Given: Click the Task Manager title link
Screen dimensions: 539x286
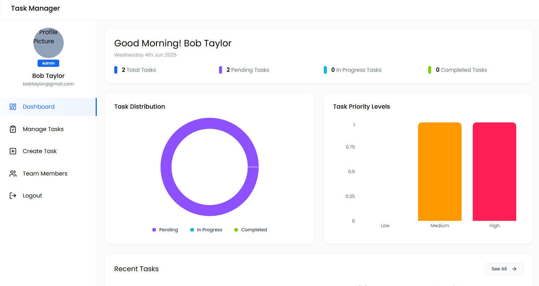Looking at the screenshot, I should (35, 8).
